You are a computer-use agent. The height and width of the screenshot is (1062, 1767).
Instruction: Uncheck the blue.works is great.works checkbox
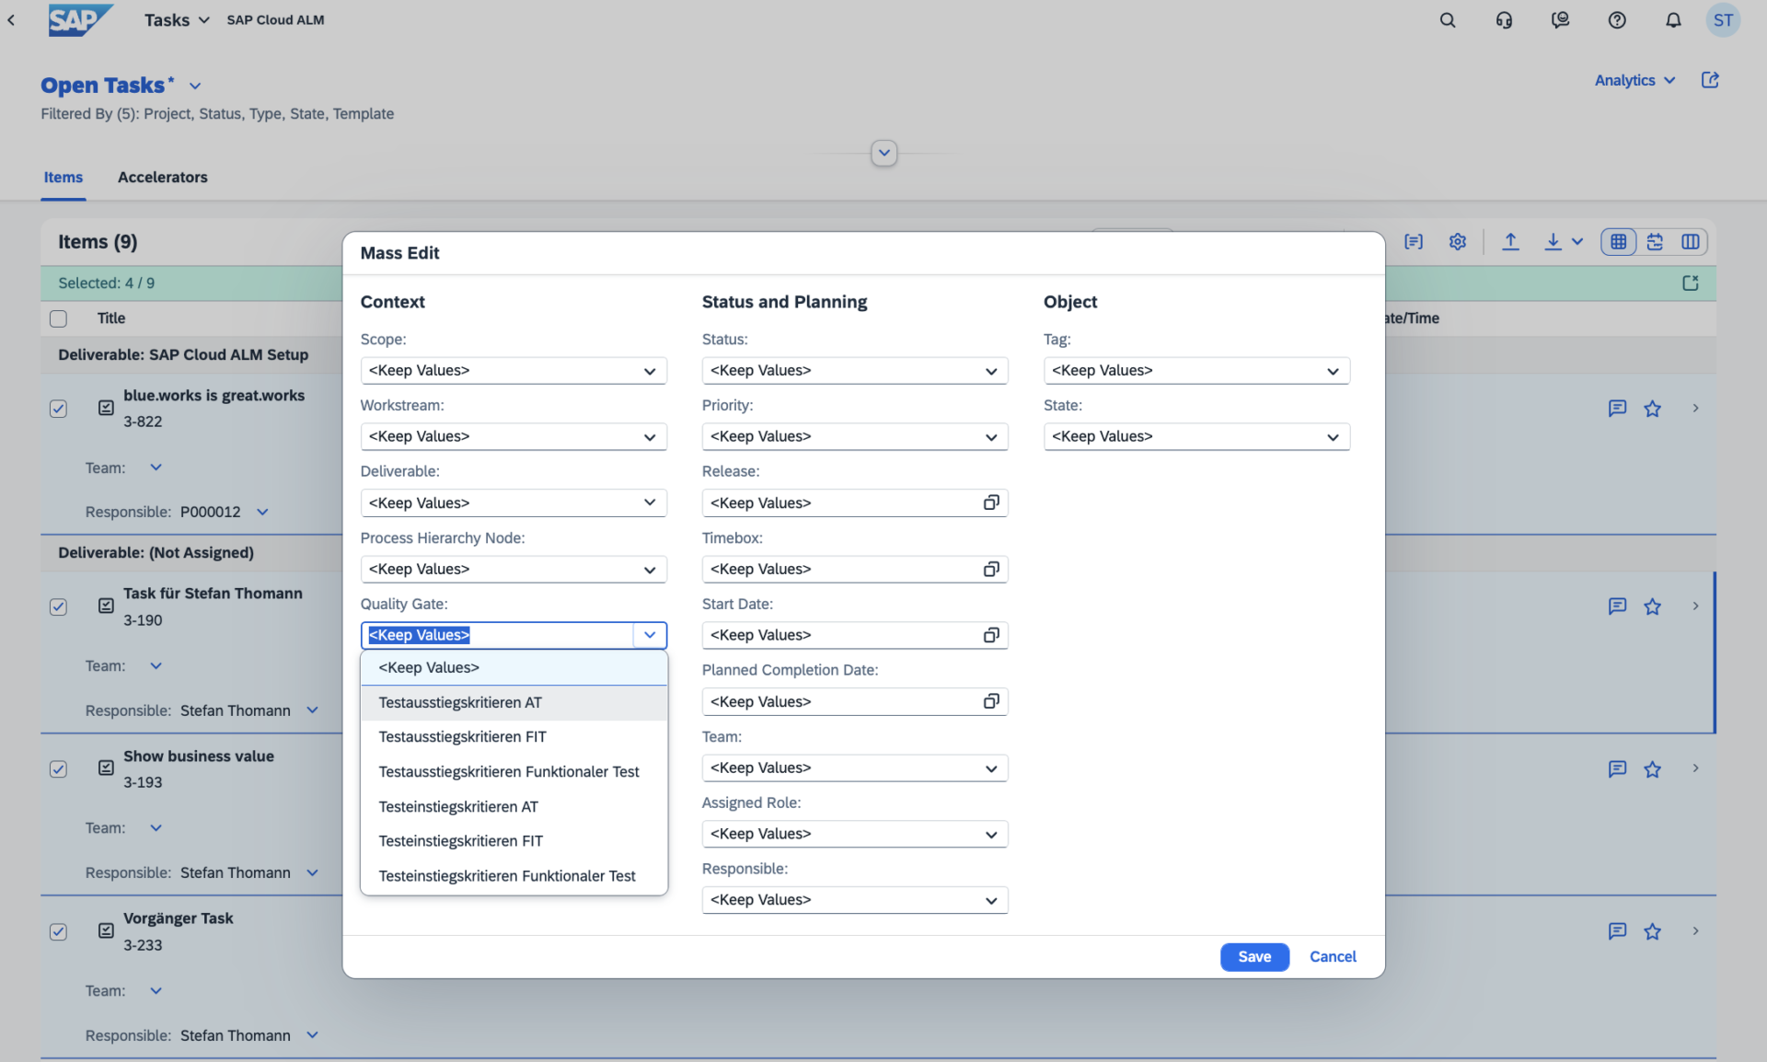[x=58, y=409]
